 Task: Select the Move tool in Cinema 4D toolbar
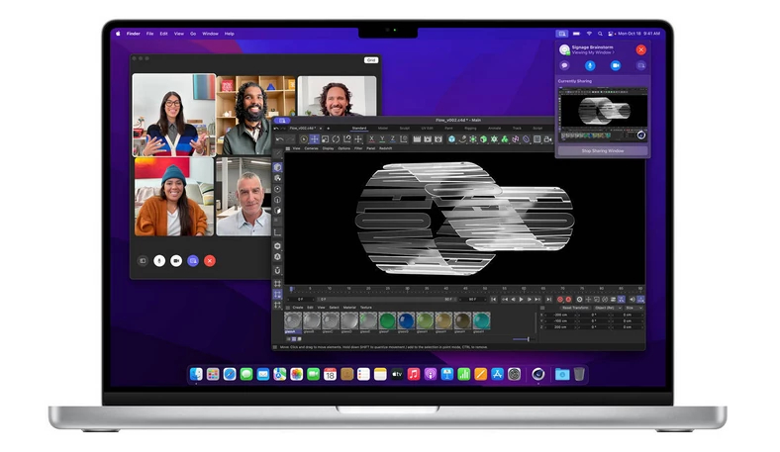click(315, 139)
